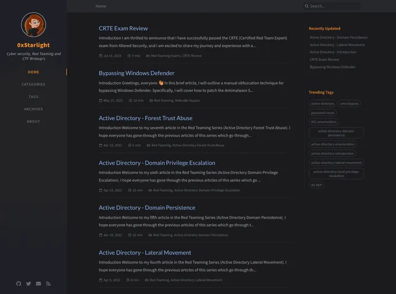
Task: Click the Jul 15, 2023 date
Action: [112, 56]
